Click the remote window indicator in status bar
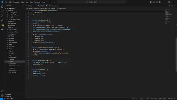Image resolution: width=177 pixels, height=100 pixels. click(2, 99)
